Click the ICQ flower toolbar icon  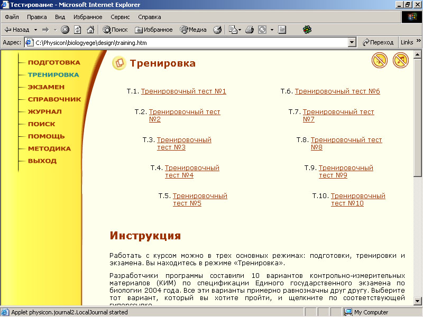(307, 30)
